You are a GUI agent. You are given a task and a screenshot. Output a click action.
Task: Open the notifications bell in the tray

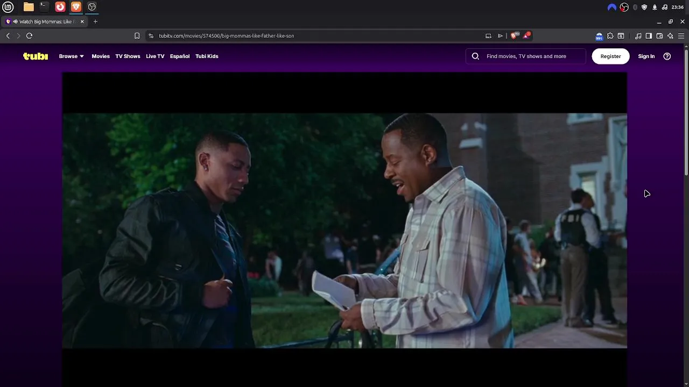[x=655, y=7]
